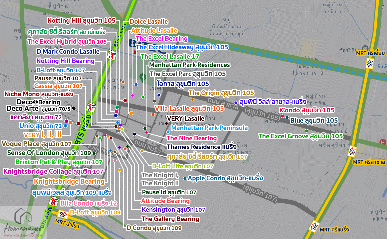Click the blue dot beside Apple Condo
The image size is (387, 239).
click(x=185, y=178)
